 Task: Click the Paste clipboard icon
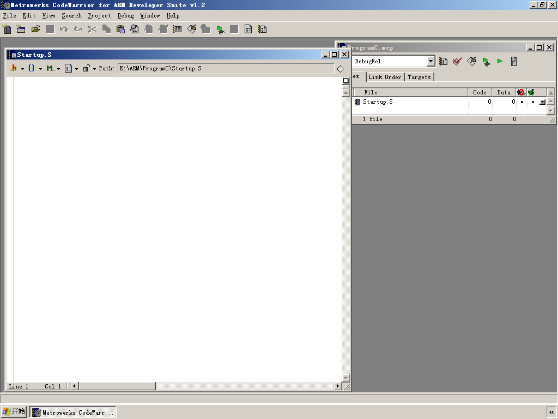pos(120,29)
